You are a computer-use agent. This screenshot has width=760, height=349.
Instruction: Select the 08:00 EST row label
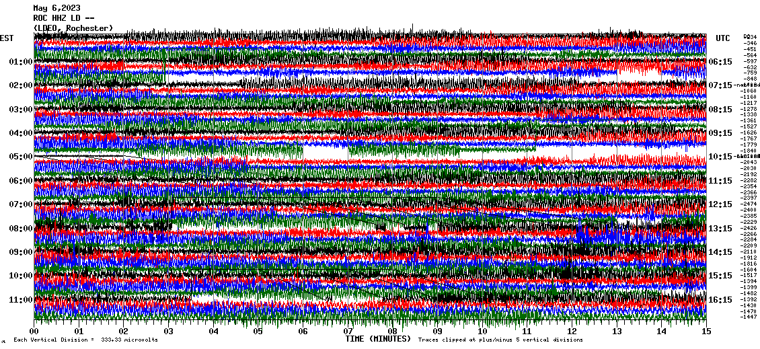pos(20,229)
